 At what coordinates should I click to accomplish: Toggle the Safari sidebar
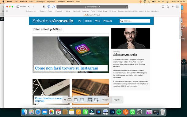18,7
